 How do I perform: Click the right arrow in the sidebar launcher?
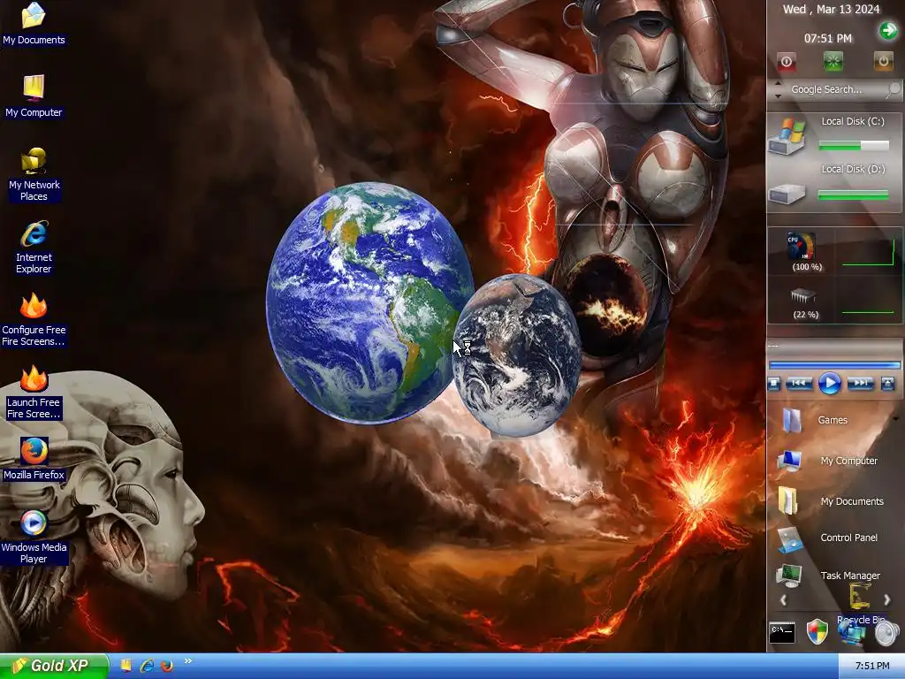coord(887,600)
